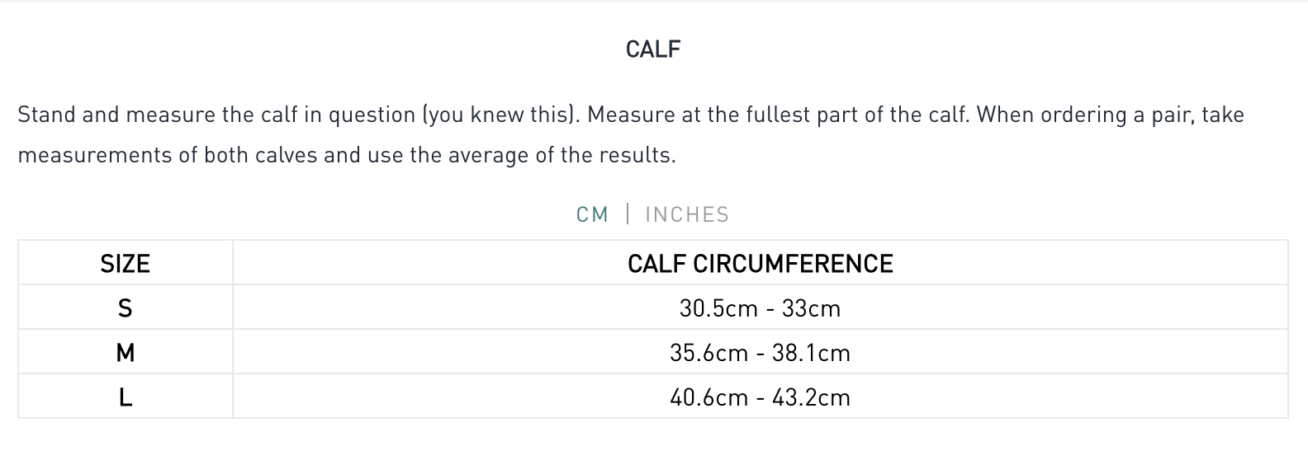Click the 40.6cm lower limit for large
The image size is (1308, 460).
[x=708, y=397]
